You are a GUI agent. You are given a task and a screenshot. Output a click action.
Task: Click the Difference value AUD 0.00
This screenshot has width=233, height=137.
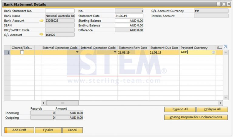[x=129, y=30]
